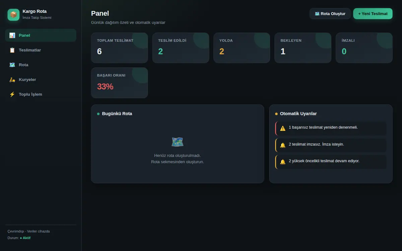Viewport: 402px width, 251px height.
Task: Click the '1 başarısız teslimat yeniden denenmeli.' alert
Action: click(x=331, y=128)
